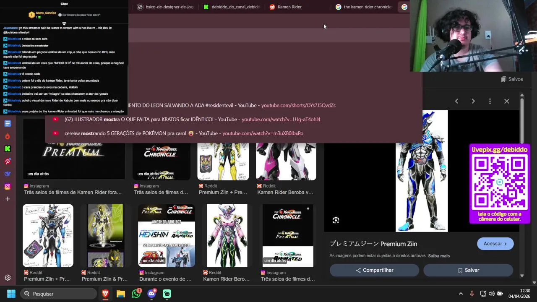This screenshot has width=537, height=302.
Task: Close the image preview panel
Action: pos(507,101)
